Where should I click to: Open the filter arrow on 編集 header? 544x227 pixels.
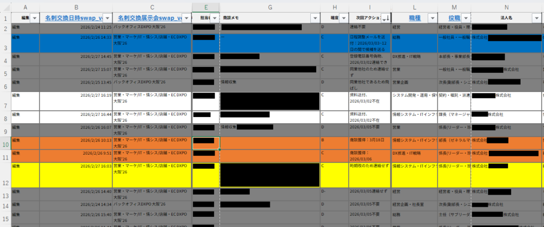coord(35,18)
